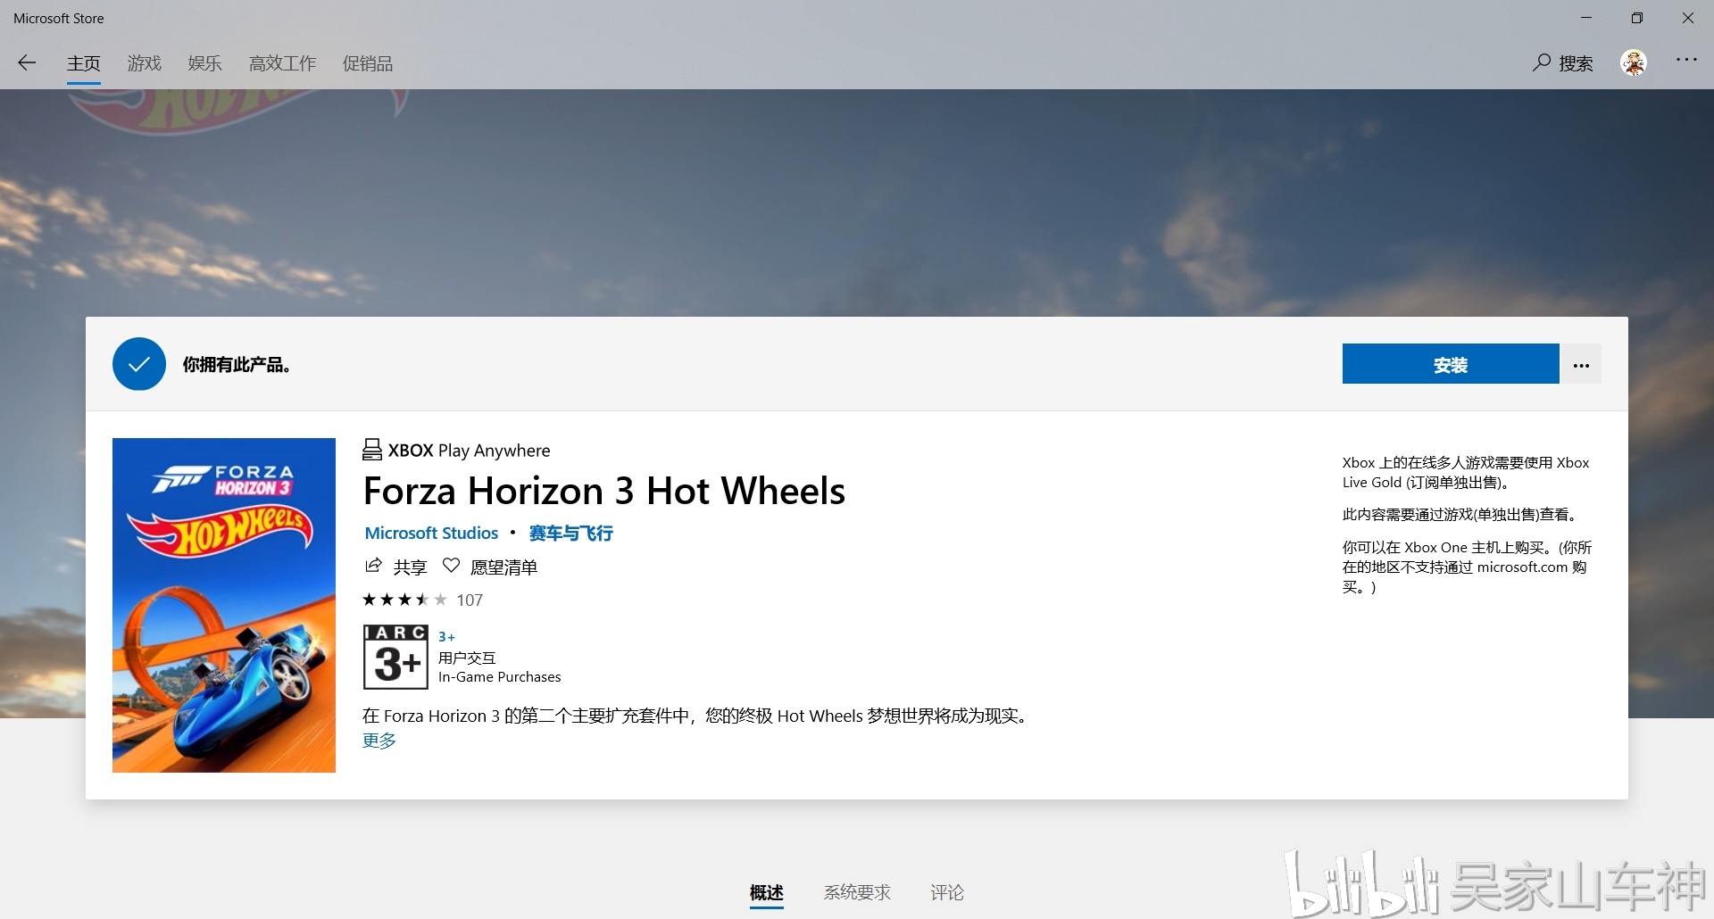Click the IARC 3+ rating badge
The image size is (1714, 919).
click(395, 657)
